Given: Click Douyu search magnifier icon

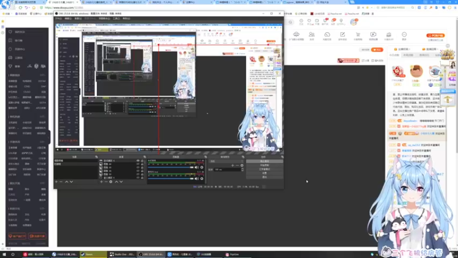Looking at the screenshot, I should (x=290, y=22).
